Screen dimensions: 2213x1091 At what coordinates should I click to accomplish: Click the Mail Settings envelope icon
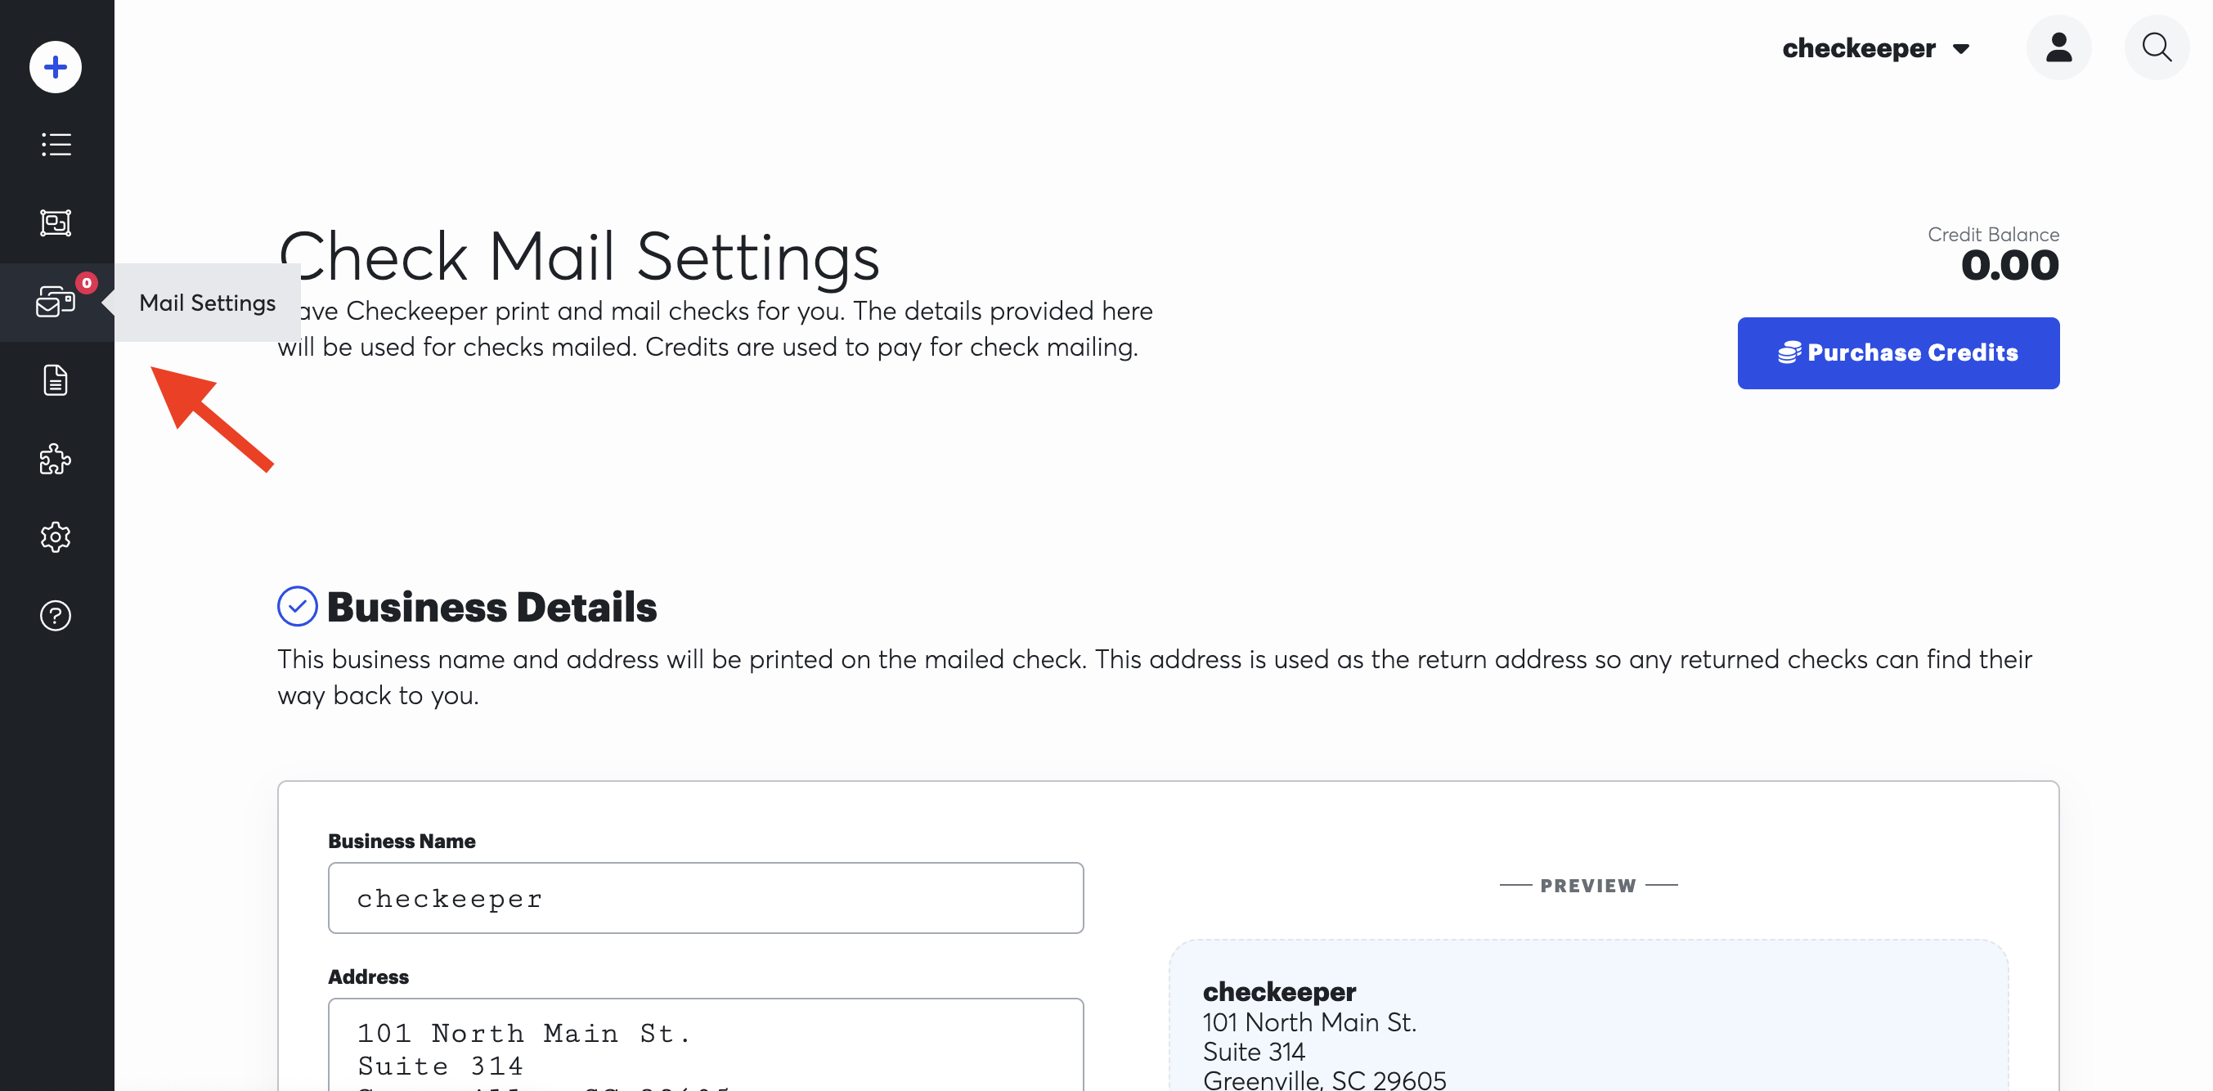(x=54, y=303)
